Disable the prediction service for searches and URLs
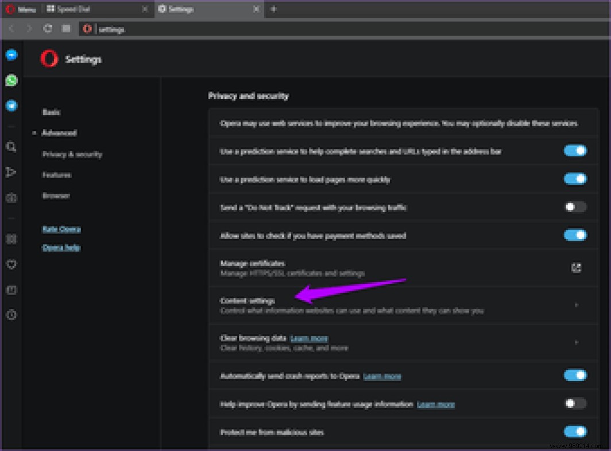 (x=575, y=151)
